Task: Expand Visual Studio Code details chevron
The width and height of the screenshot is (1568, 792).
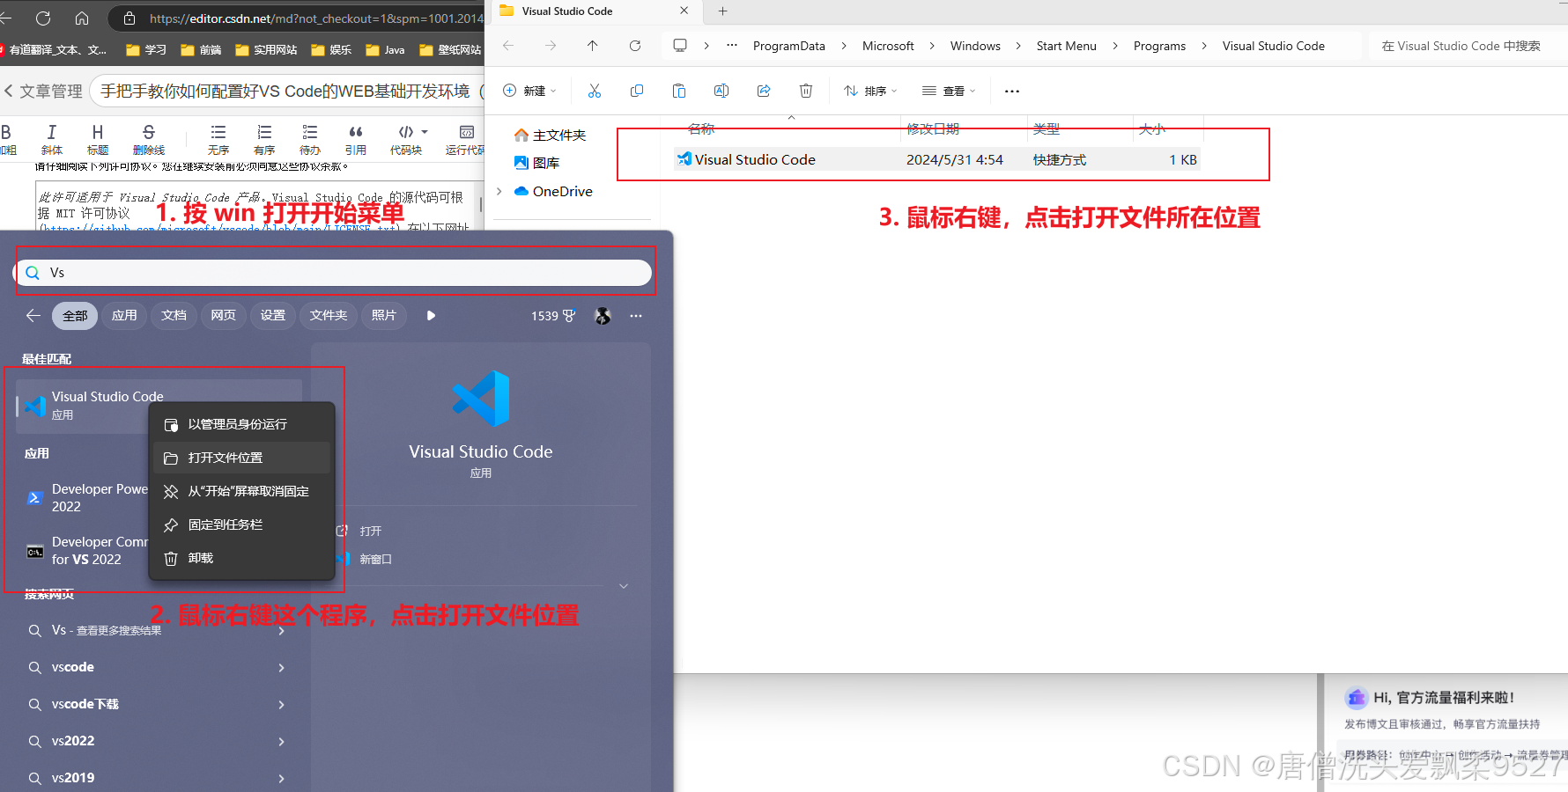Action: tap(624, 586)
